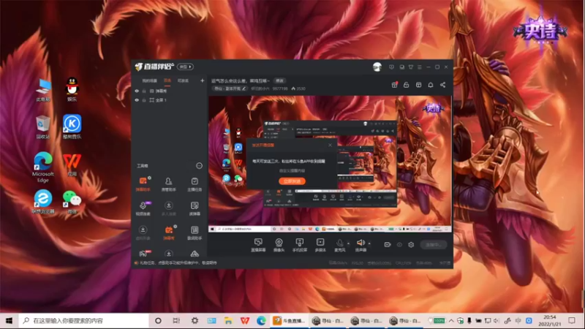The image size is (585, 329).
Task: Click the Windows taskbar search box
Action: 83,321
